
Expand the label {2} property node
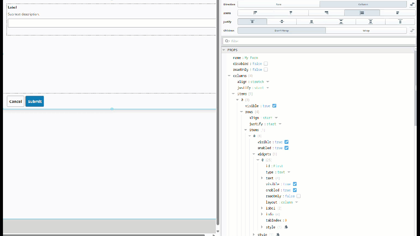pyautogui.click(x=262, y=208)
